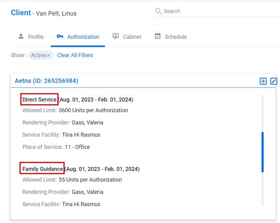Click the person icon beside Profile
Screen dimensions: 280x223
[21, 36]
